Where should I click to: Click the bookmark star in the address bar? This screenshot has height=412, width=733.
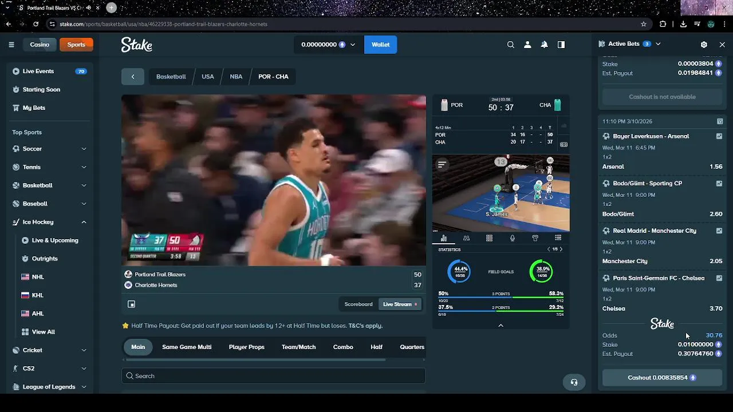click(x=644, y=24)
